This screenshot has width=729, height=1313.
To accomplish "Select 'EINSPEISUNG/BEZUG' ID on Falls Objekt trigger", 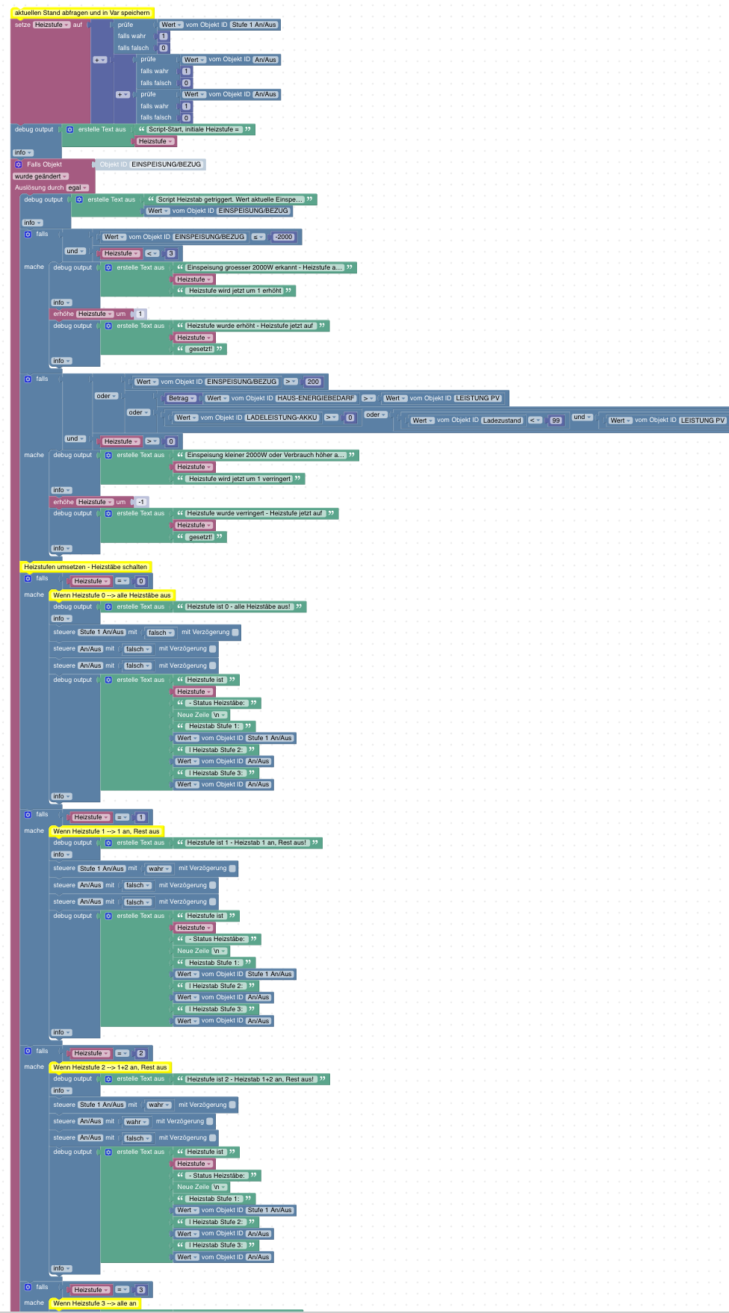I will coord(166,164).
